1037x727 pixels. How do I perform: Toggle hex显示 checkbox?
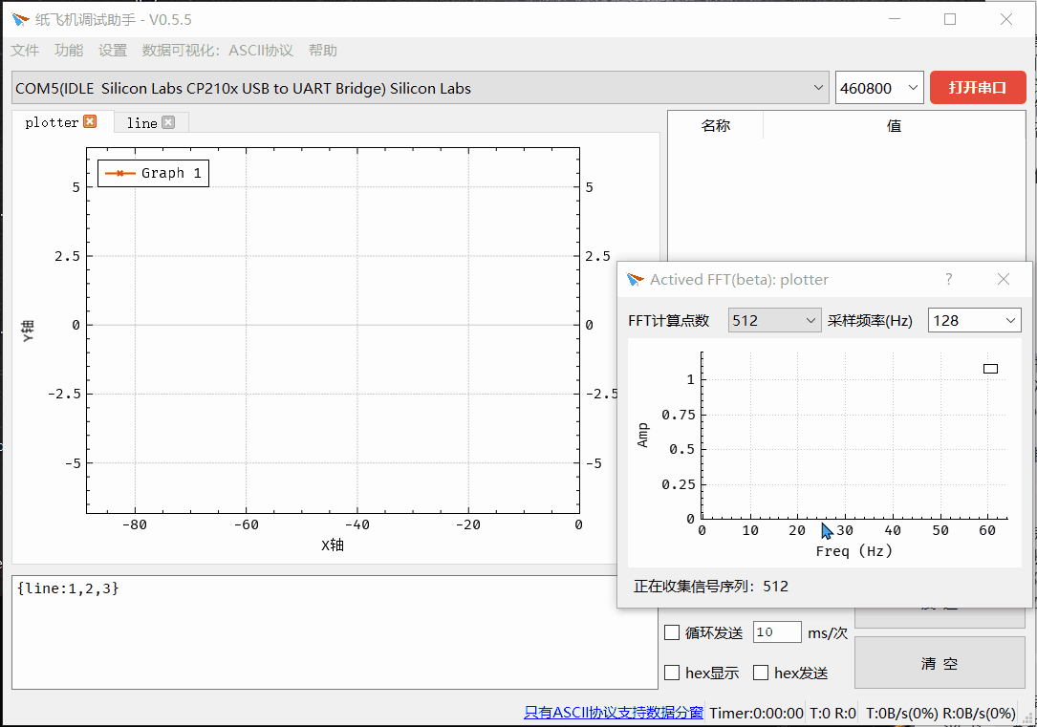tap(672, 673)
